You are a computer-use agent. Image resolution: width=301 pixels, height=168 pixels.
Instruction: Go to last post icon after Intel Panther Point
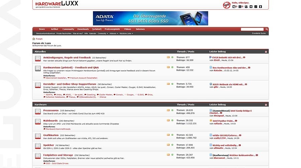pos(236,121)
